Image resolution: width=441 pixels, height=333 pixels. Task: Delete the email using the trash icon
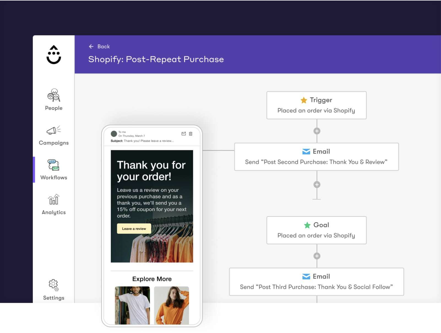190,134
